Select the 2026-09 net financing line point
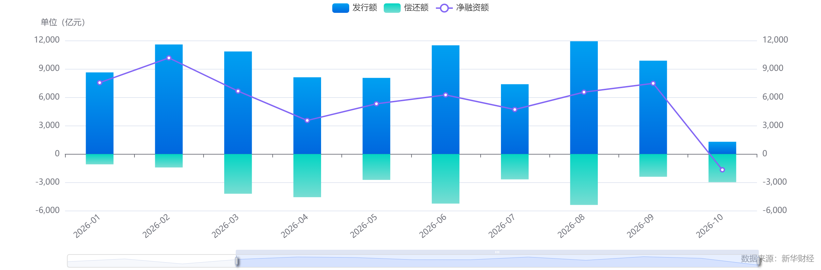 click(653, 83)
